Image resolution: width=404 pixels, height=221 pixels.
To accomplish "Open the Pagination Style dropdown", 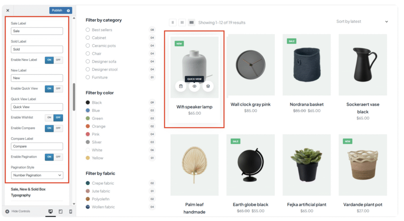I will [37, 175].
